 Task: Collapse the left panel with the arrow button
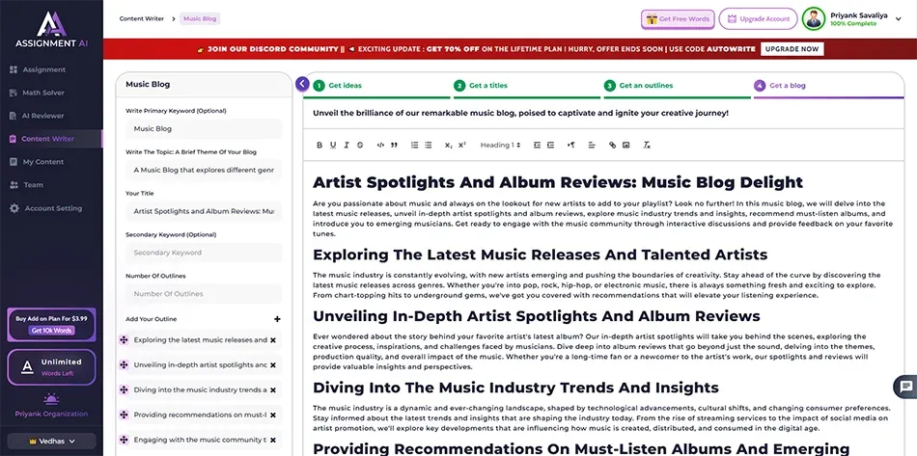pyautogui.click(x=302, y=84)
